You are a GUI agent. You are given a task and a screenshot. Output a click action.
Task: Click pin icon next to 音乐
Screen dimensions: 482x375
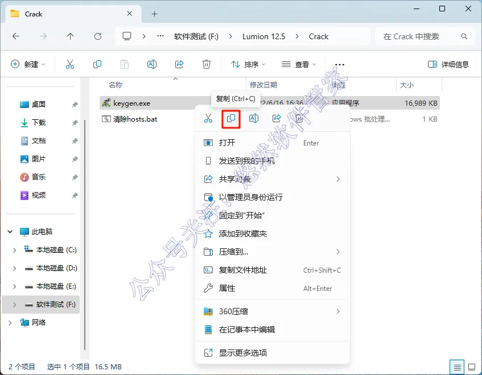pyautogui.click(x=75, y=177)
